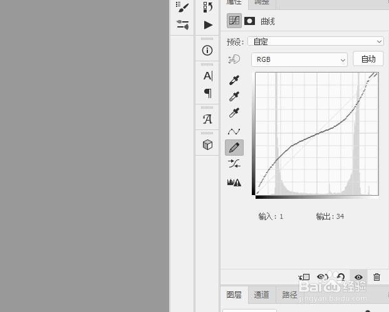Screen dimensions: 389x312
Task: Switch to the 调整 adjustments tab
Action: coord(262,3)
